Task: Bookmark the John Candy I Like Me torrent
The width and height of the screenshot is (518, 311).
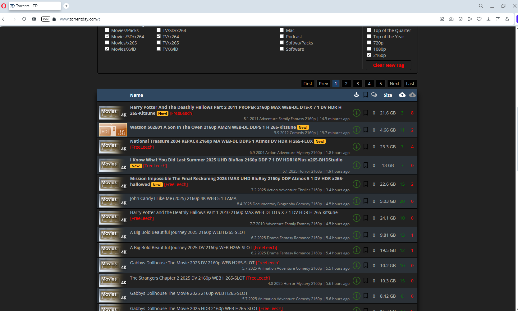Action: [x=366, y=201]
